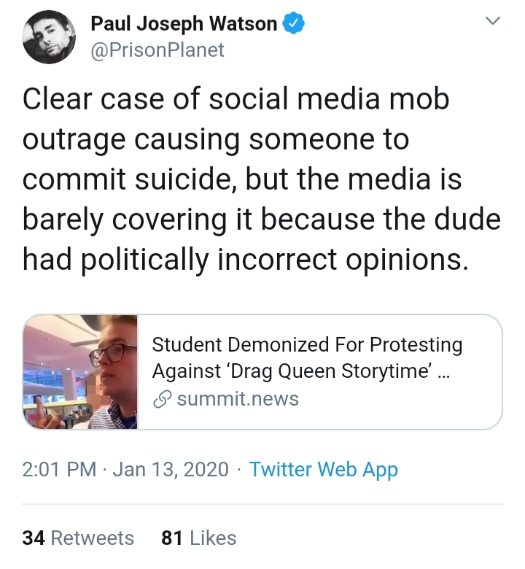Image resolution: width=525 pixels, height=569 pixels.
Task: Click the 2:01 PM timestamp
Action: tap(60, 469)
